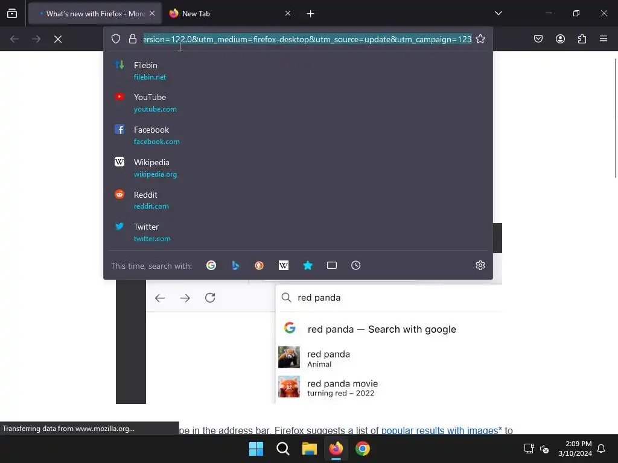
Task: Close the What's new with Firefox tab
Action: pos(152,13)
